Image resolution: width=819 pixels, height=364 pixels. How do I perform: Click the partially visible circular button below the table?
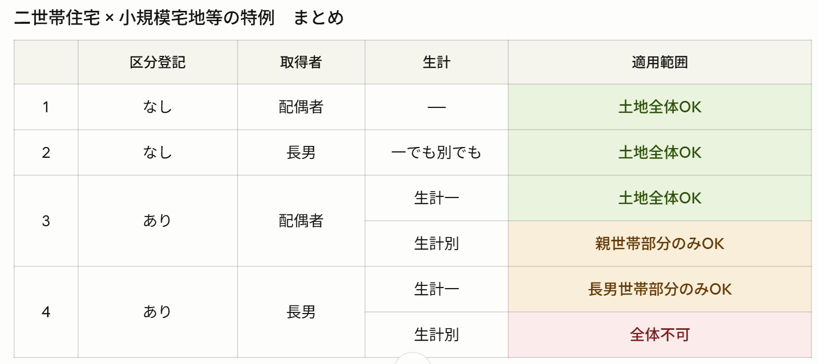click(x=412, y=359)
